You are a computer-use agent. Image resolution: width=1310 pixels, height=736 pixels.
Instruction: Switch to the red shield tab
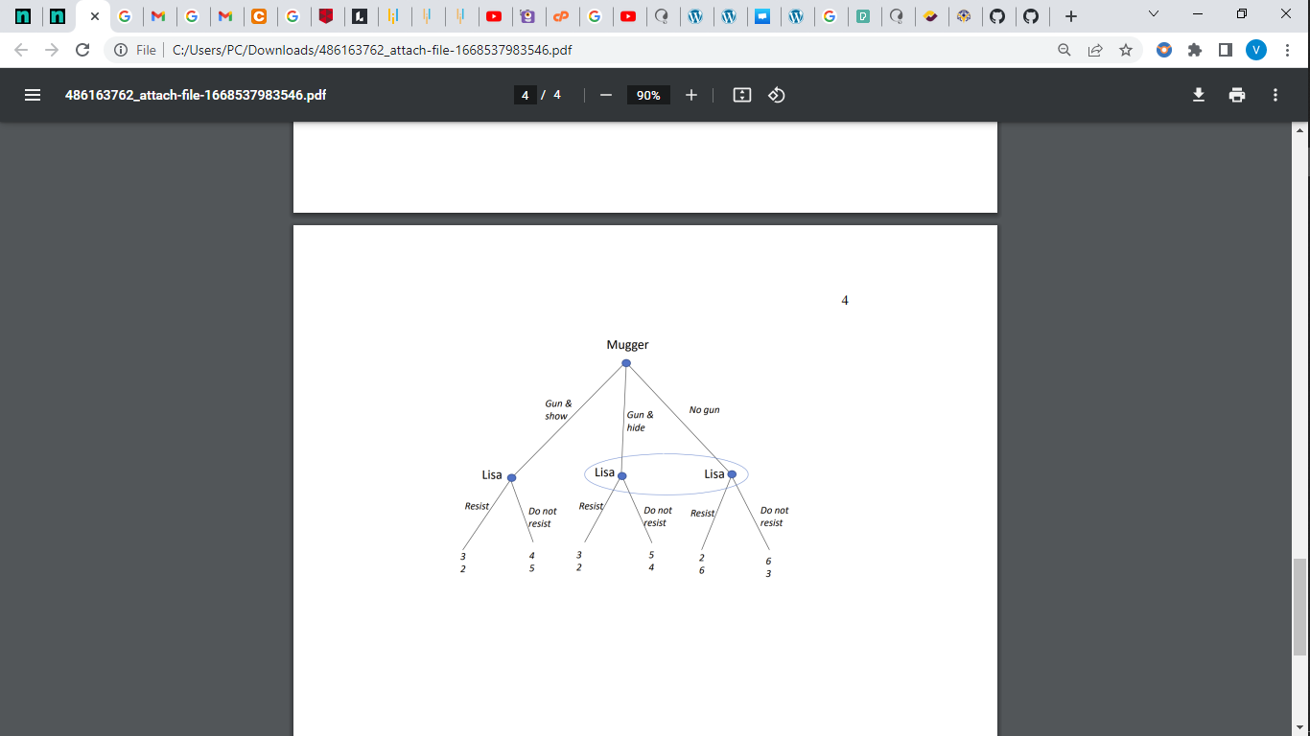pos(326,16)
